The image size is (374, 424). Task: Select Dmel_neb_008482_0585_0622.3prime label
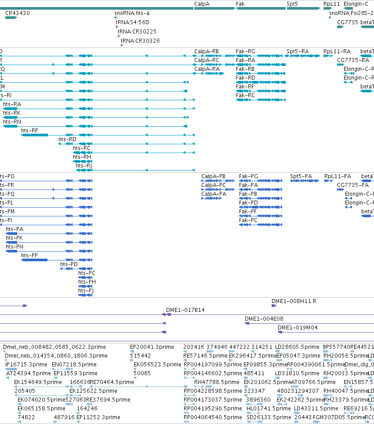pos(54,347)
